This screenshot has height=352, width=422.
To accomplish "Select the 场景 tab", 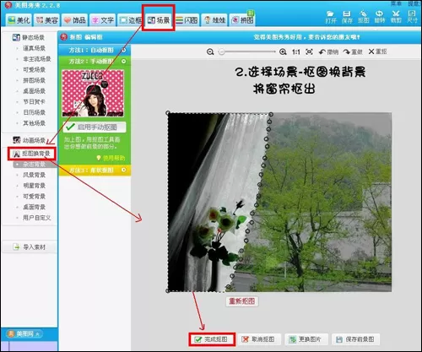I will (159, 20).
